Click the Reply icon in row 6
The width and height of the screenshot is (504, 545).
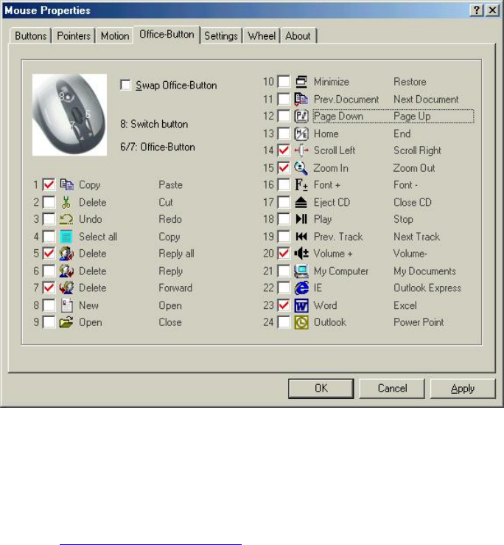pos(66,271)
